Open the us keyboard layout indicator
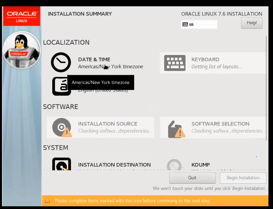The width and height of the screenshot is (273, 209). click(199, 24)
